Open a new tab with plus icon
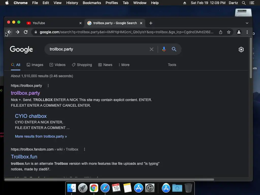Viewport: 260px width, 195px height. [x=151, y=23]
